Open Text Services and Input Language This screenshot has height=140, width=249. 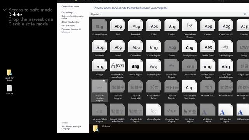(x=71, y=128)
